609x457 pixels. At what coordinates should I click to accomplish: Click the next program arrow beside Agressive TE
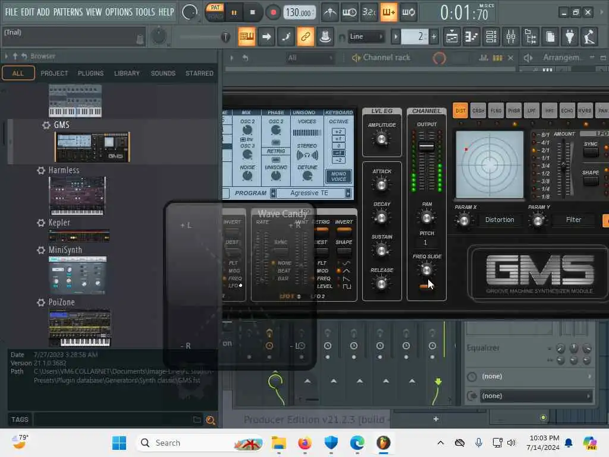click(x=348, y=193)
